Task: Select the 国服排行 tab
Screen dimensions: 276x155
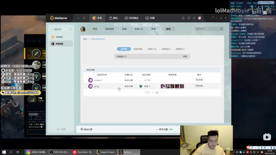Action: click(x=180, y=49)
